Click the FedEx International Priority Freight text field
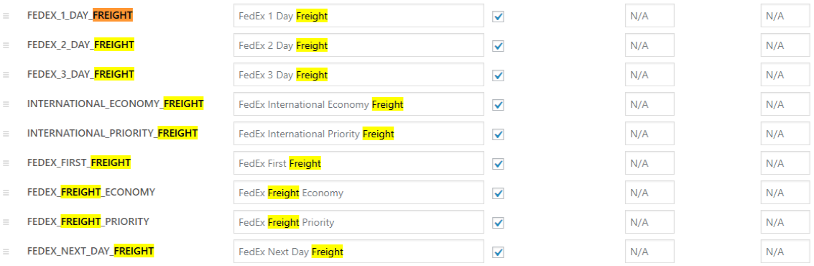Viewport: 814px width, 266px height. click(359, 134)
